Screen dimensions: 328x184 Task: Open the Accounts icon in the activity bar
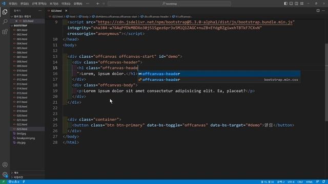click(5, 165)
